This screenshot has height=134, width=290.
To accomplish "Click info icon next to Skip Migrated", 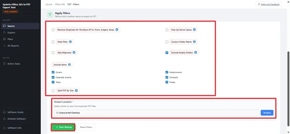I will (x=74, y=53).
